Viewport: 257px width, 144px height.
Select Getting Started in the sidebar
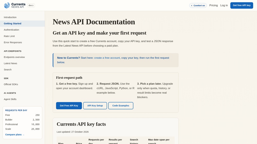(x=22, y=24)
